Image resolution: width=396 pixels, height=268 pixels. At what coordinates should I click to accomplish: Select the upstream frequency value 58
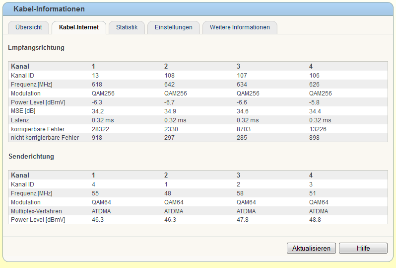point(240,193)
